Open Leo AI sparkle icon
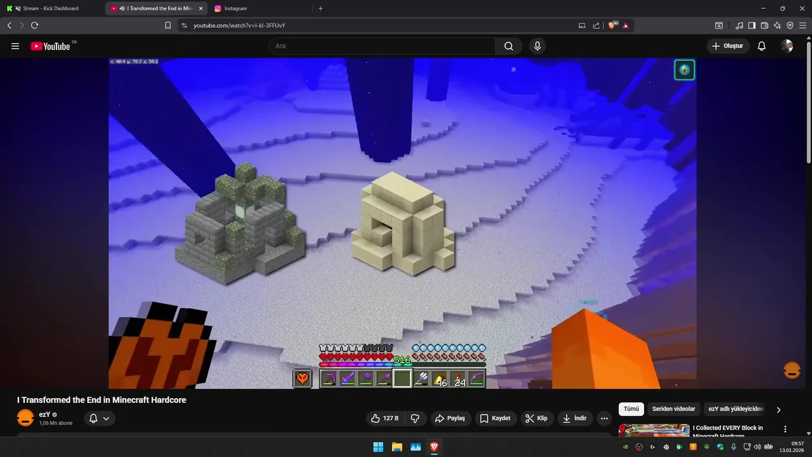The height and width of the screenshot is (457, 812). coord(777,25)
